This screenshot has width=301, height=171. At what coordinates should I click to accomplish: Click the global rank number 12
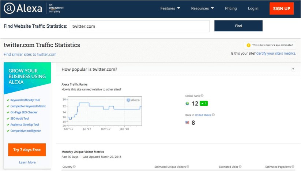coord(195,104)
